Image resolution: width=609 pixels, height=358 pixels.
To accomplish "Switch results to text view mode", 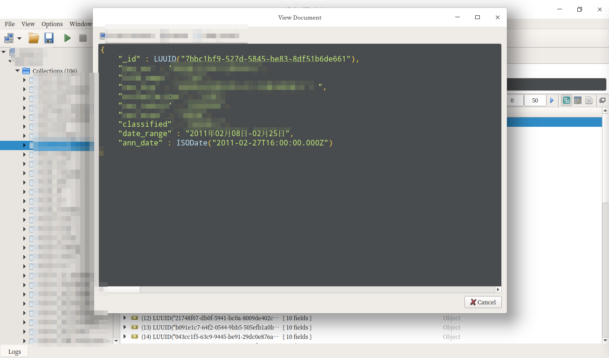I will click(x=589, y=100).
